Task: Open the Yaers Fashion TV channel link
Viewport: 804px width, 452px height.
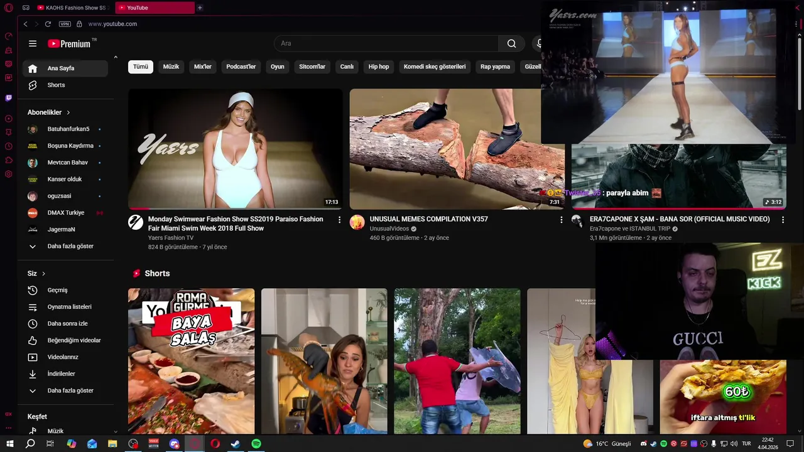Action: point(171,238)
